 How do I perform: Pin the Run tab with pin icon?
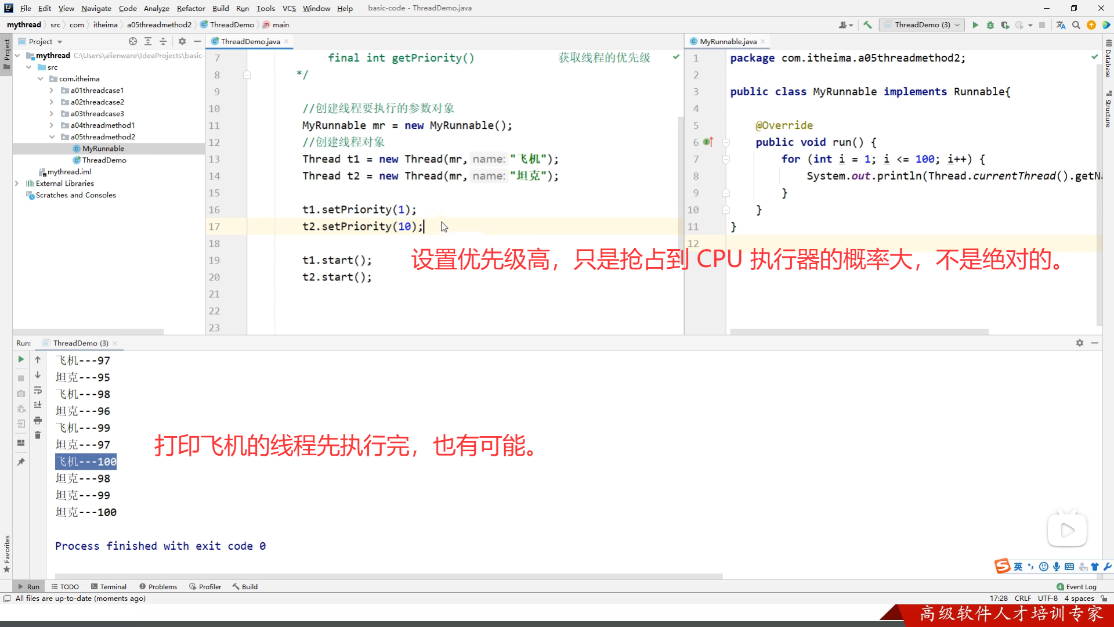[21, 462]
